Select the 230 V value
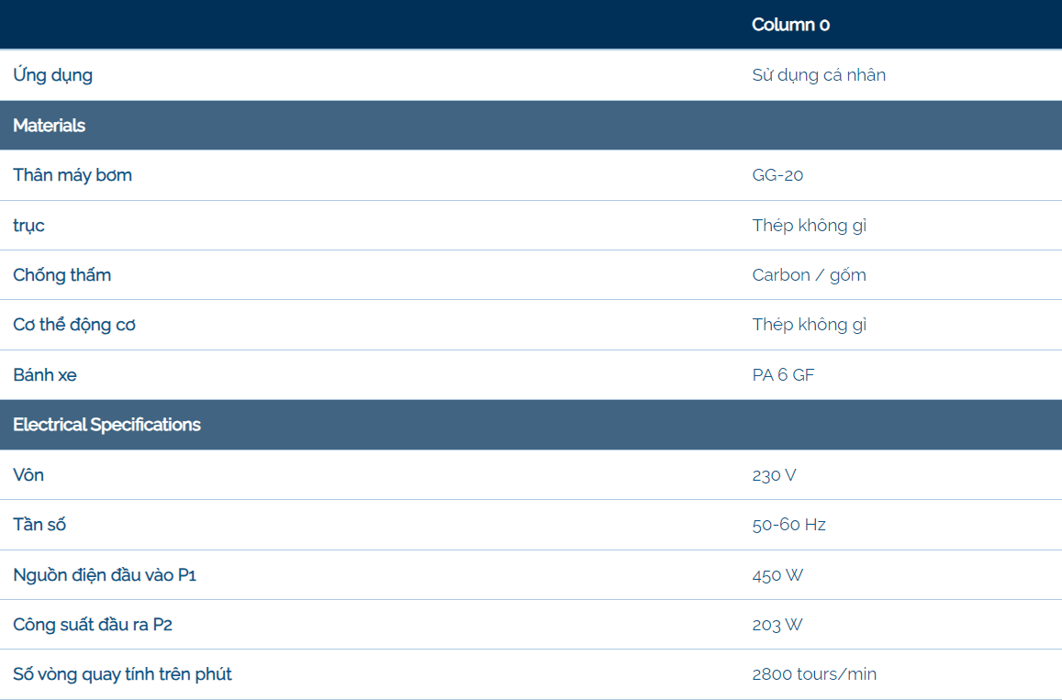1062x700 pixels. point(774,475)
